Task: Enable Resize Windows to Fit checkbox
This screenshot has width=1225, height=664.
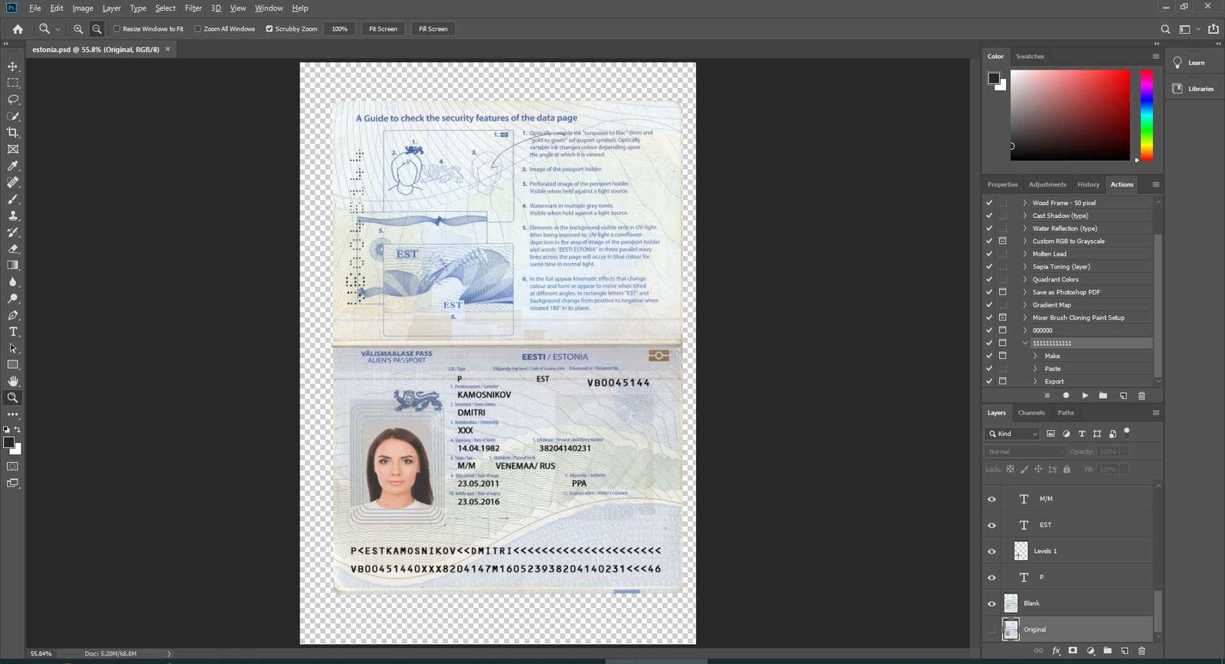Action: pyautogui.click(x=117, y=29)
